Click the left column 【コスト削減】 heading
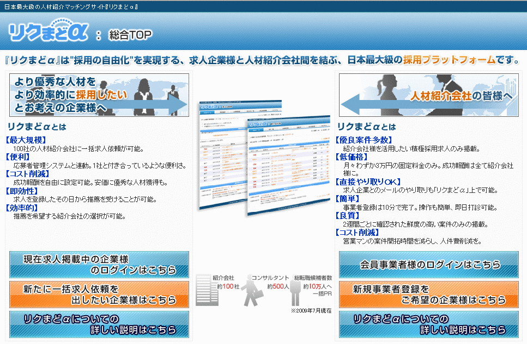The height and width of the screenshot is (344, 527). (28, 174)
